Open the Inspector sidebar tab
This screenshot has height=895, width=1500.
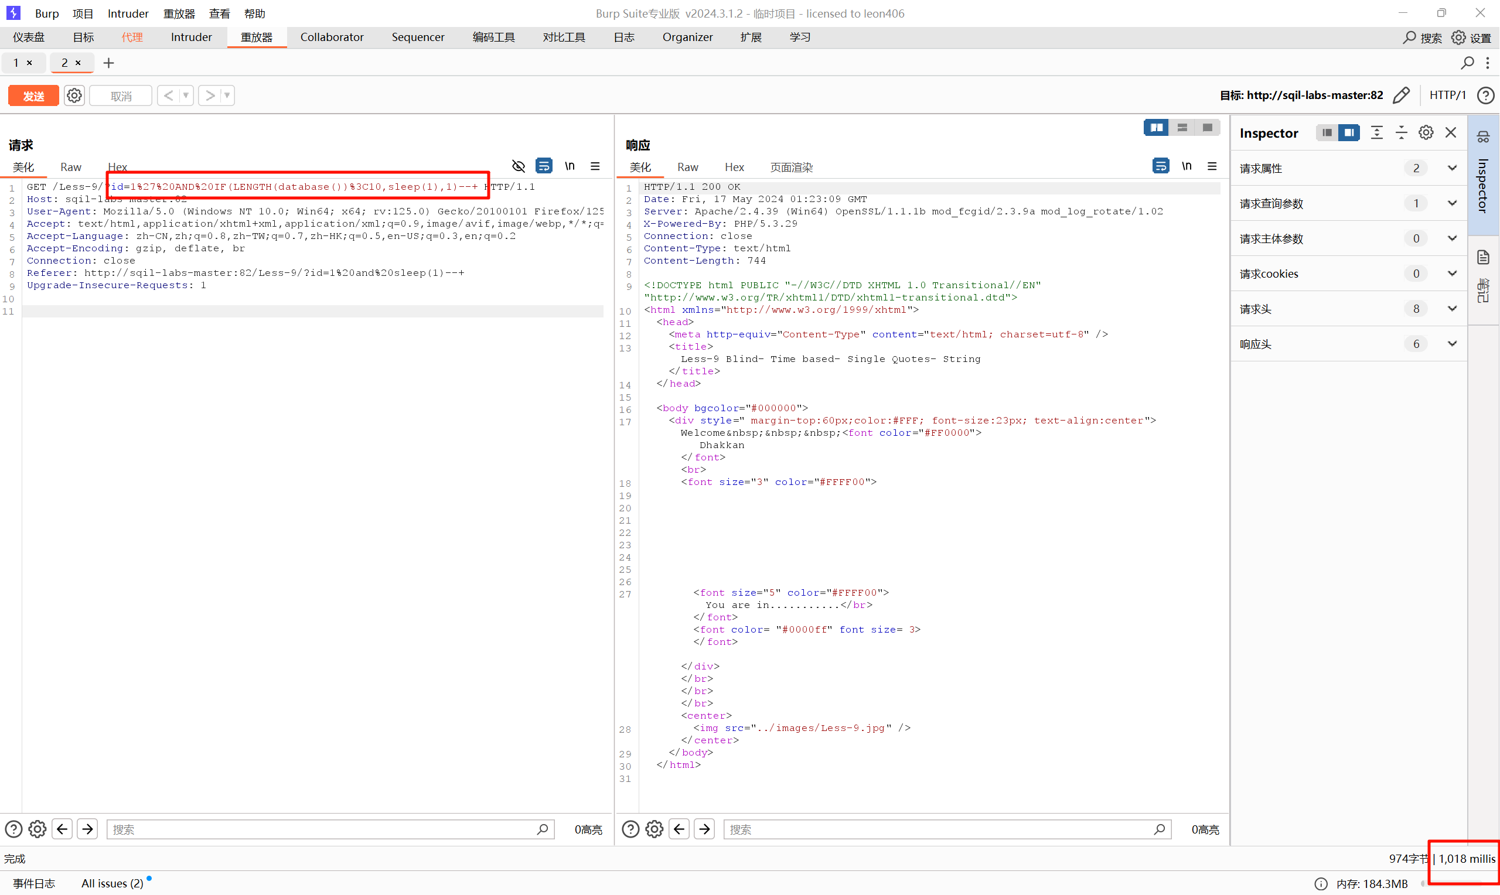tap(1483, 174)
